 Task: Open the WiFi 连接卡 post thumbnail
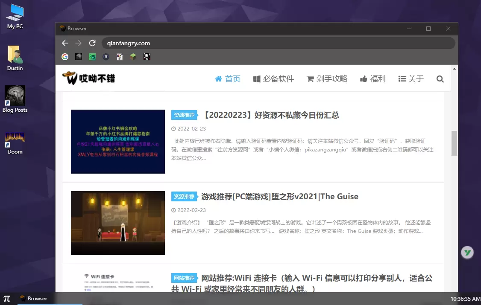pyautogui.click(x=118, y=282)
